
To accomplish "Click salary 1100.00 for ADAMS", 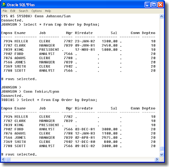I will pos(109,133).
